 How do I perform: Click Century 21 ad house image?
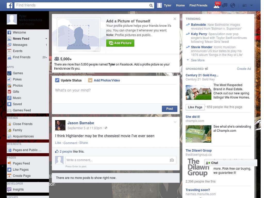tap(198, 93)
